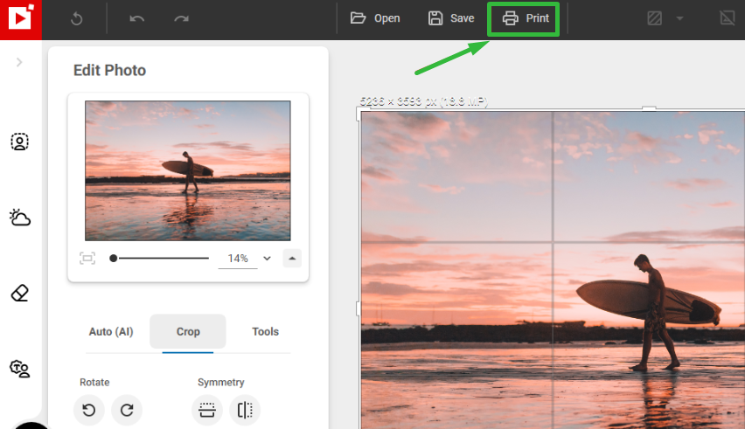Image resolution: width=745 pixels, height=429 pixels.
Task: Toggle the before/after compare view icon
Action: (x=654, y=18)
